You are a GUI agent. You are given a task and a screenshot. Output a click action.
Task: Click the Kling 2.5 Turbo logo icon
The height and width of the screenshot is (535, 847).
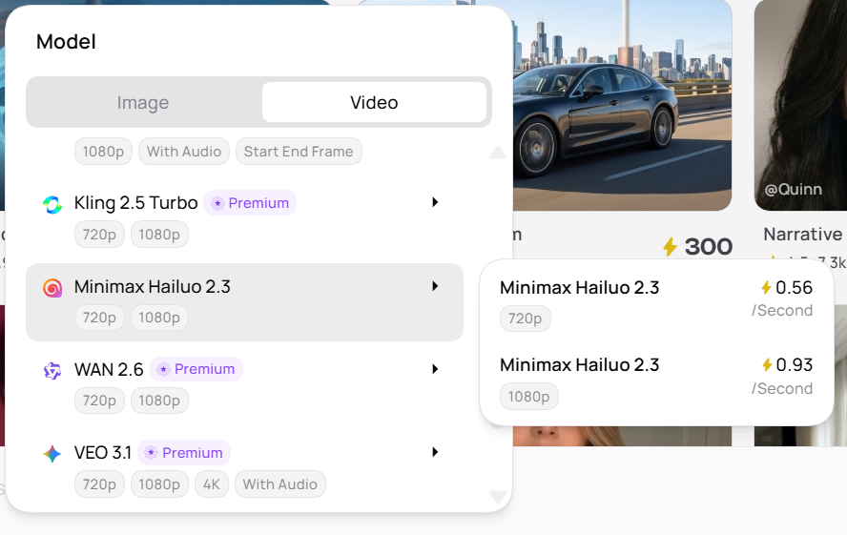tap(52, 204)
